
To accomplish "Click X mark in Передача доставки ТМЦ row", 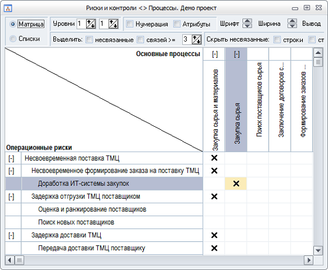I will 214,248.
